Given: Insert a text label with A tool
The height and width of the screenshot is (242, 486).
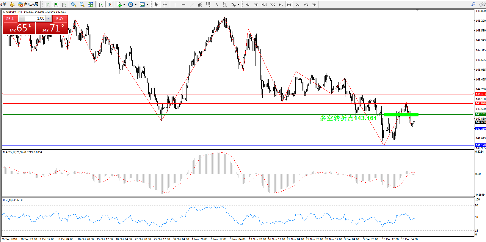Looking at the screenshot, I should pyautogui.click(x=217, y=4).
